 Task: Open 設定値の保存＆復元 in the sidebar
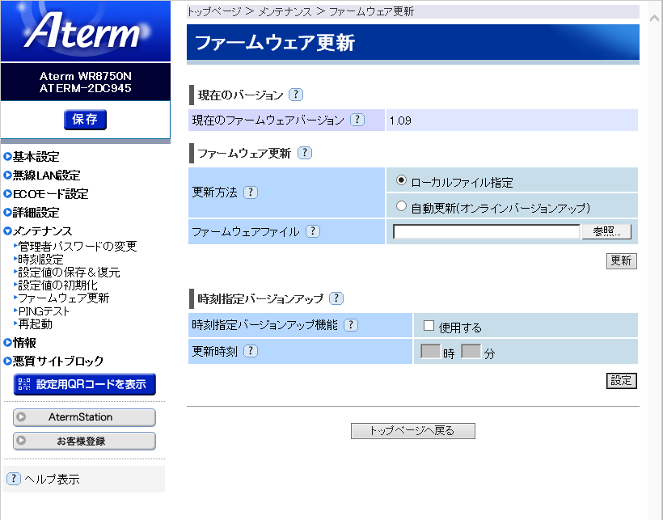pyautogui.click(x=69, y=273)
